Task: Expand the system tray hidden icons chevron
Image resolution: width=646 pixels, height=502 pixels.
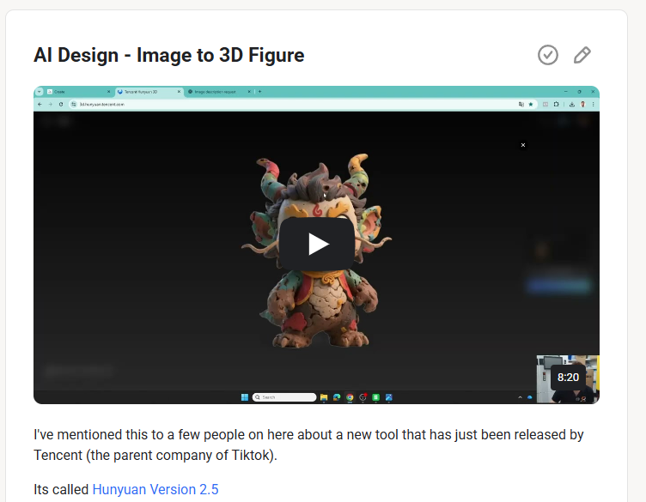Action: [520, 397]
